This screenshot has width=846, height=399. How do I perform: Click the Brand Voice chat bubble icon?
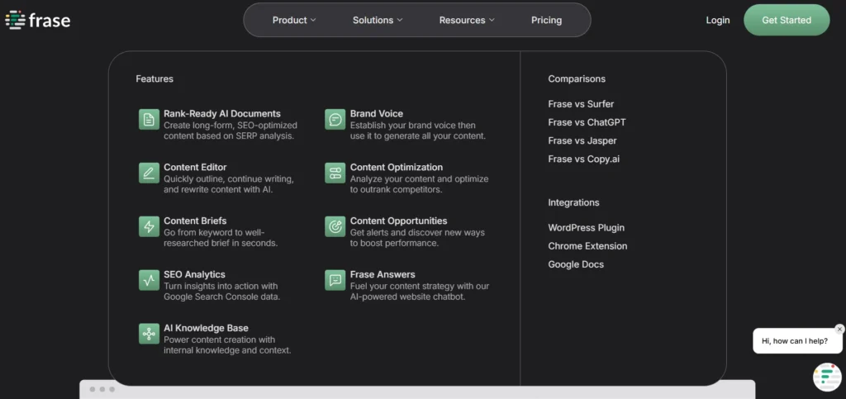pos(335,119)
